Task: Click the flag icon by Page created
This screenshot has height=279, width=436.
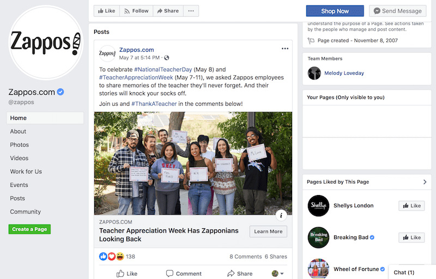Action: [311, 41]
